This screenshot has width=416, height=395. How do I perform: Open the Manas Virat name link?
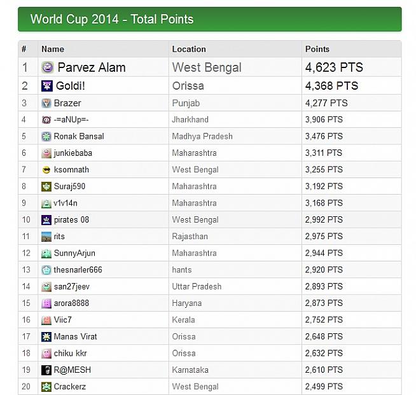(x=76, y=336)
